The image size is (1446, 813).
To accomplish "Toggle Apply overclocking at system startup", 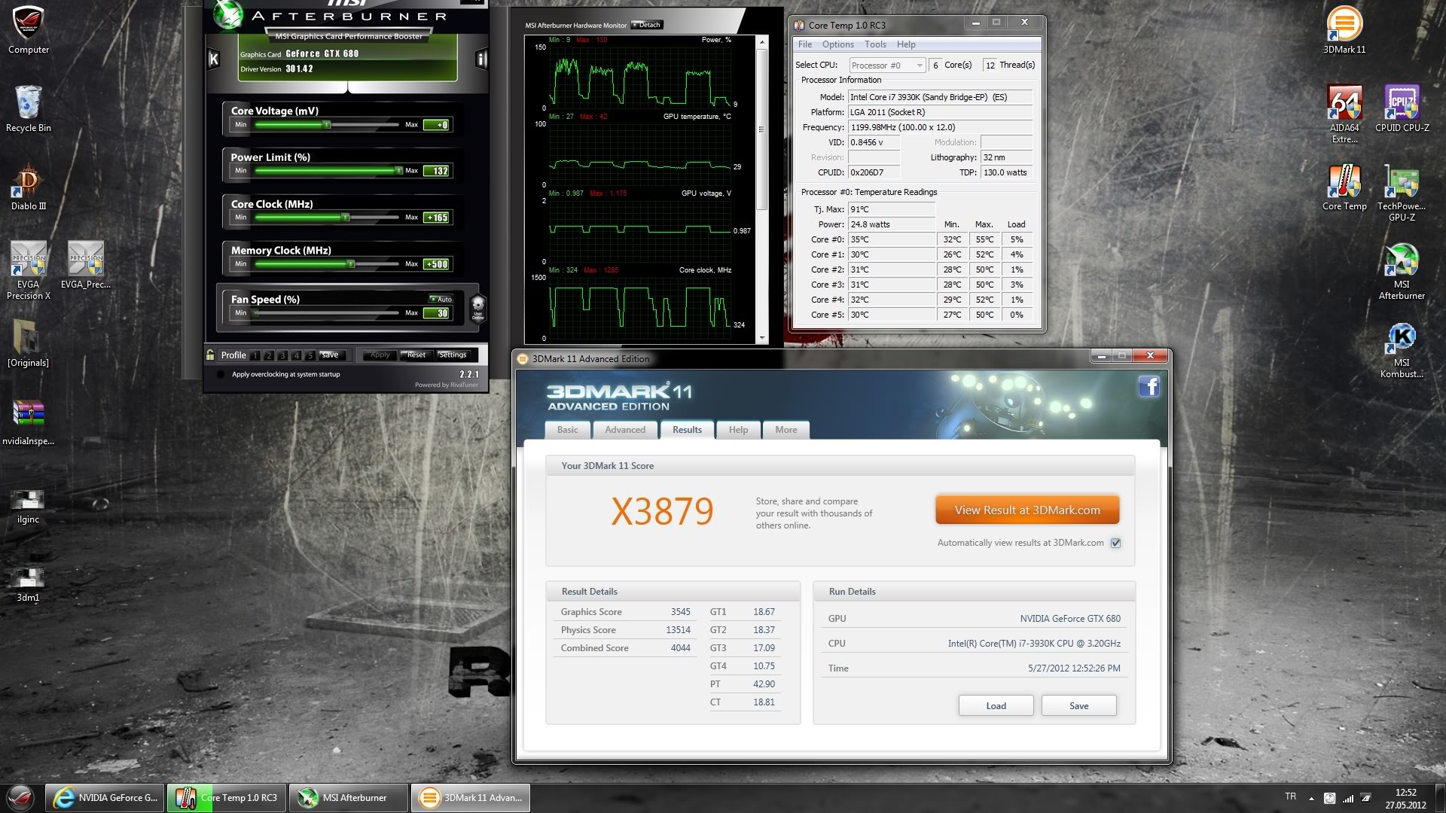I will pyautogui.click(x=221, y=374).
